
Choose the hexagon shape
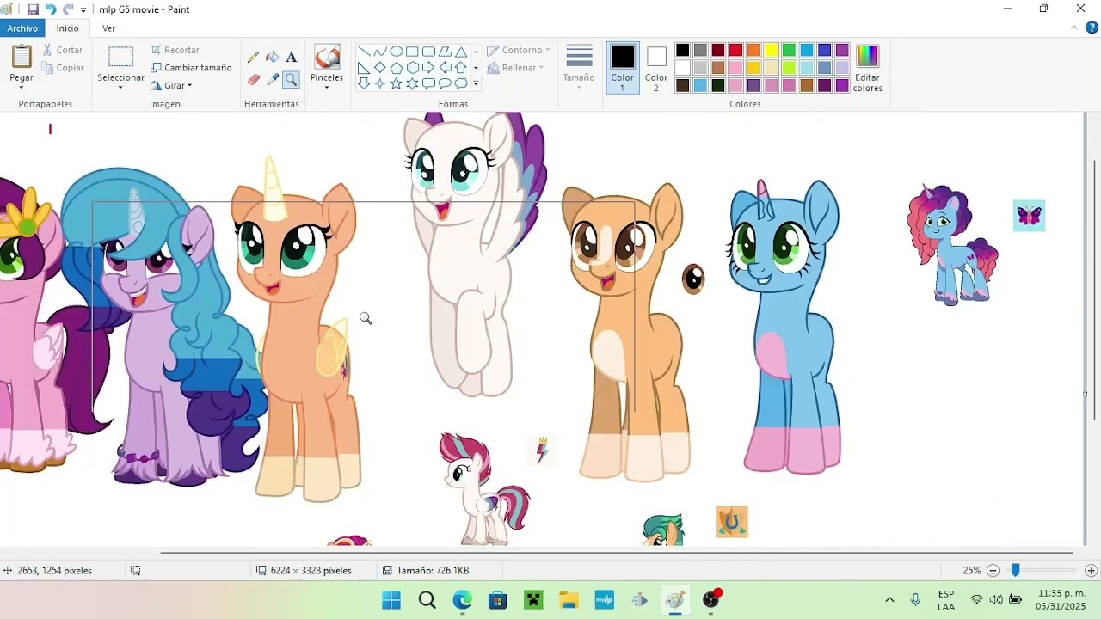pyautogui.click(x=412, y=68)
